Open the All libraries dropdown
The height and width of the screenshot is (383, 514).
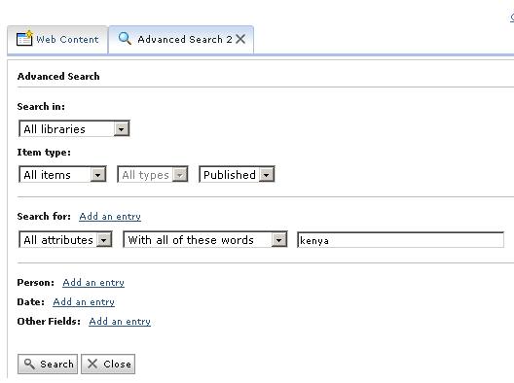(74, 128)
